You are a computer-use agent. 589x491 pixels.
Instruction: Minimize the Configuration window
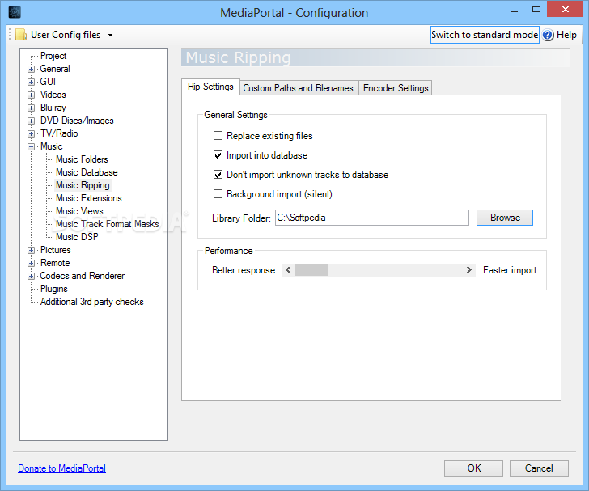click(515, 11)
